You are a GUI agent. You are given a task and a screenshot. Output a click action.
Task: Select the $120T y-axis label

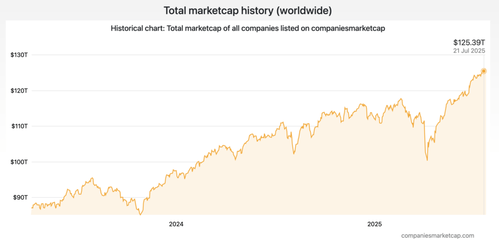[19, 91]
